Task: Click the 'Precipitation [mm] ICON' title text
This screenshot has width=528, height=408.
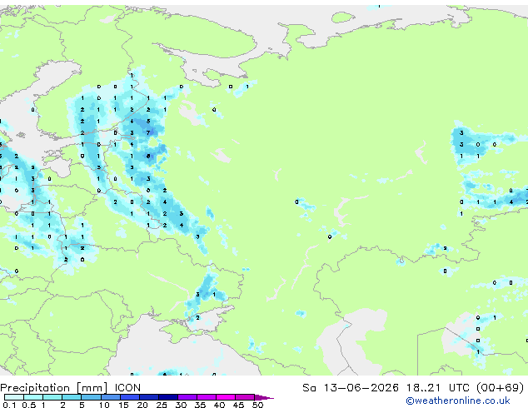Action: point(71,388)
